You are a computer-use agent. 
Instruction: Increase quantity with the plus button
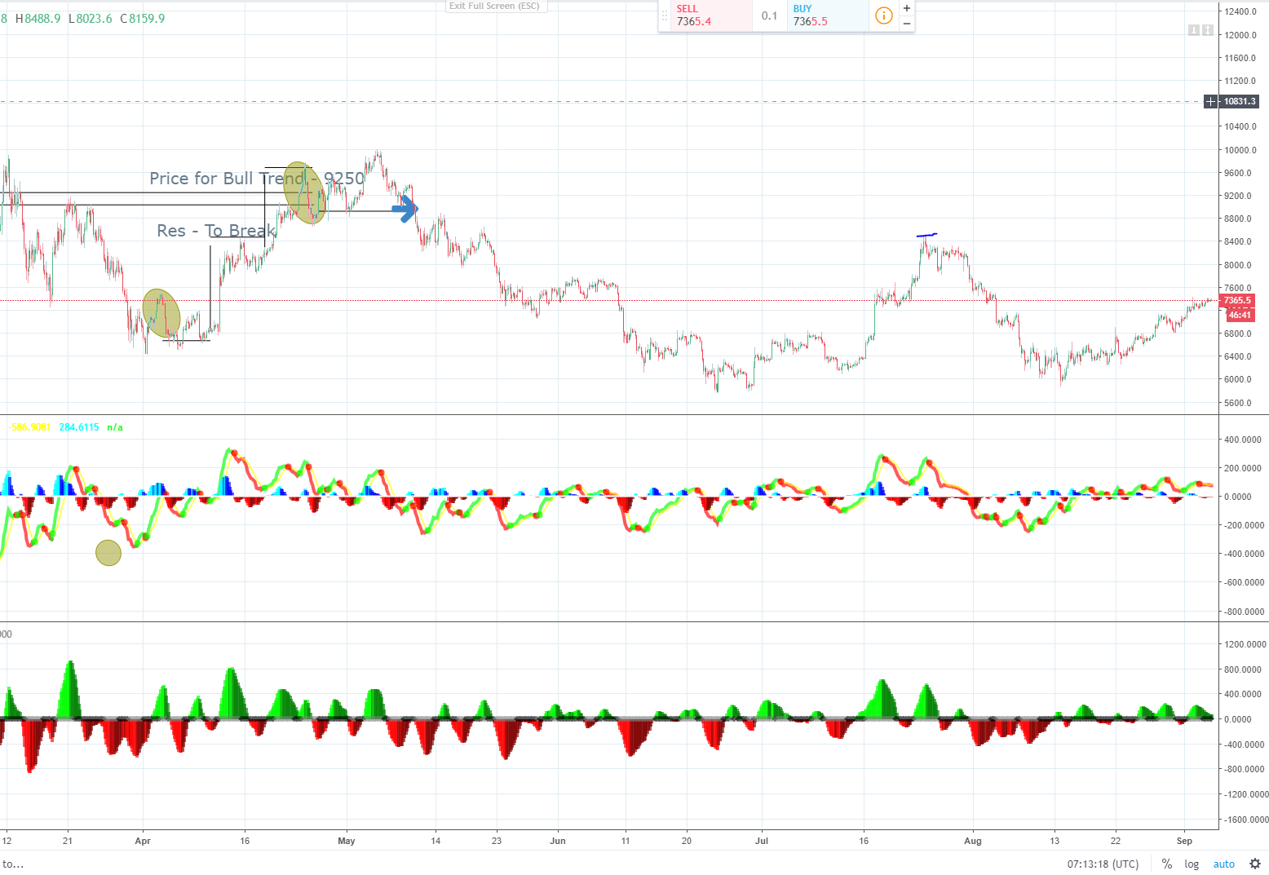click(x=906, y=8)
